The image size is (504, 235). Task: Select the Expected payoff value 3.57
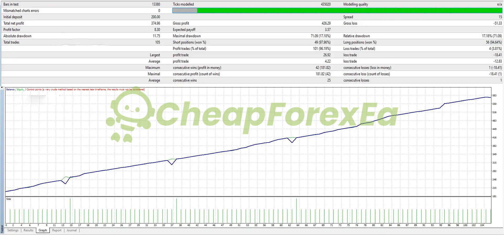tap(328, 30)
